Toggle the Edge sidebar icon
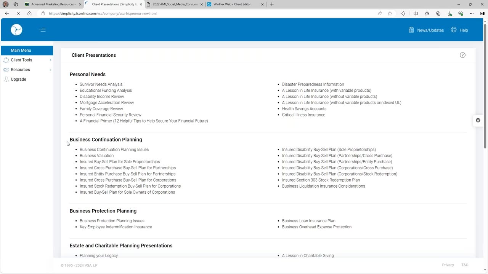Viewport: 488px width, 274px height. click(x=482, y=13)
